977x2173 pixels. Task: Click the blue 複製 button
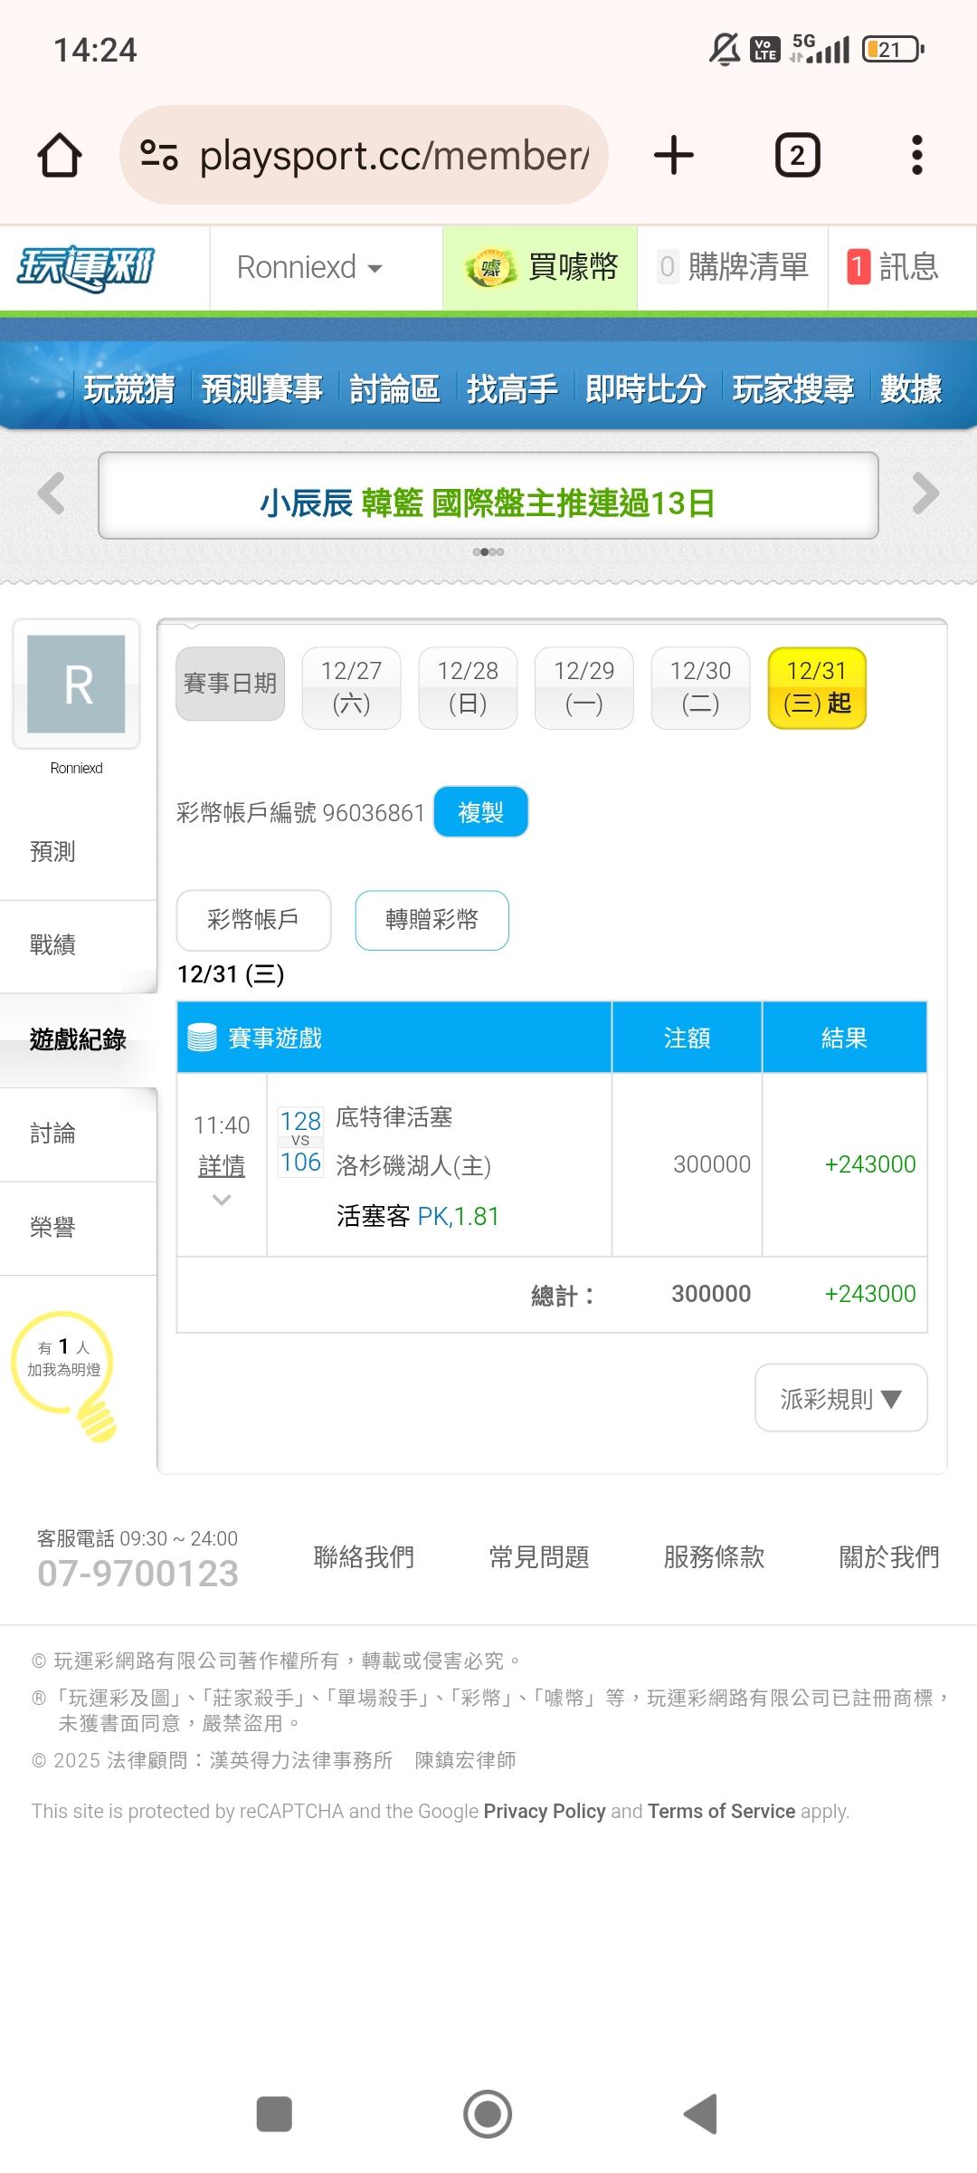(x=480, y=812)
